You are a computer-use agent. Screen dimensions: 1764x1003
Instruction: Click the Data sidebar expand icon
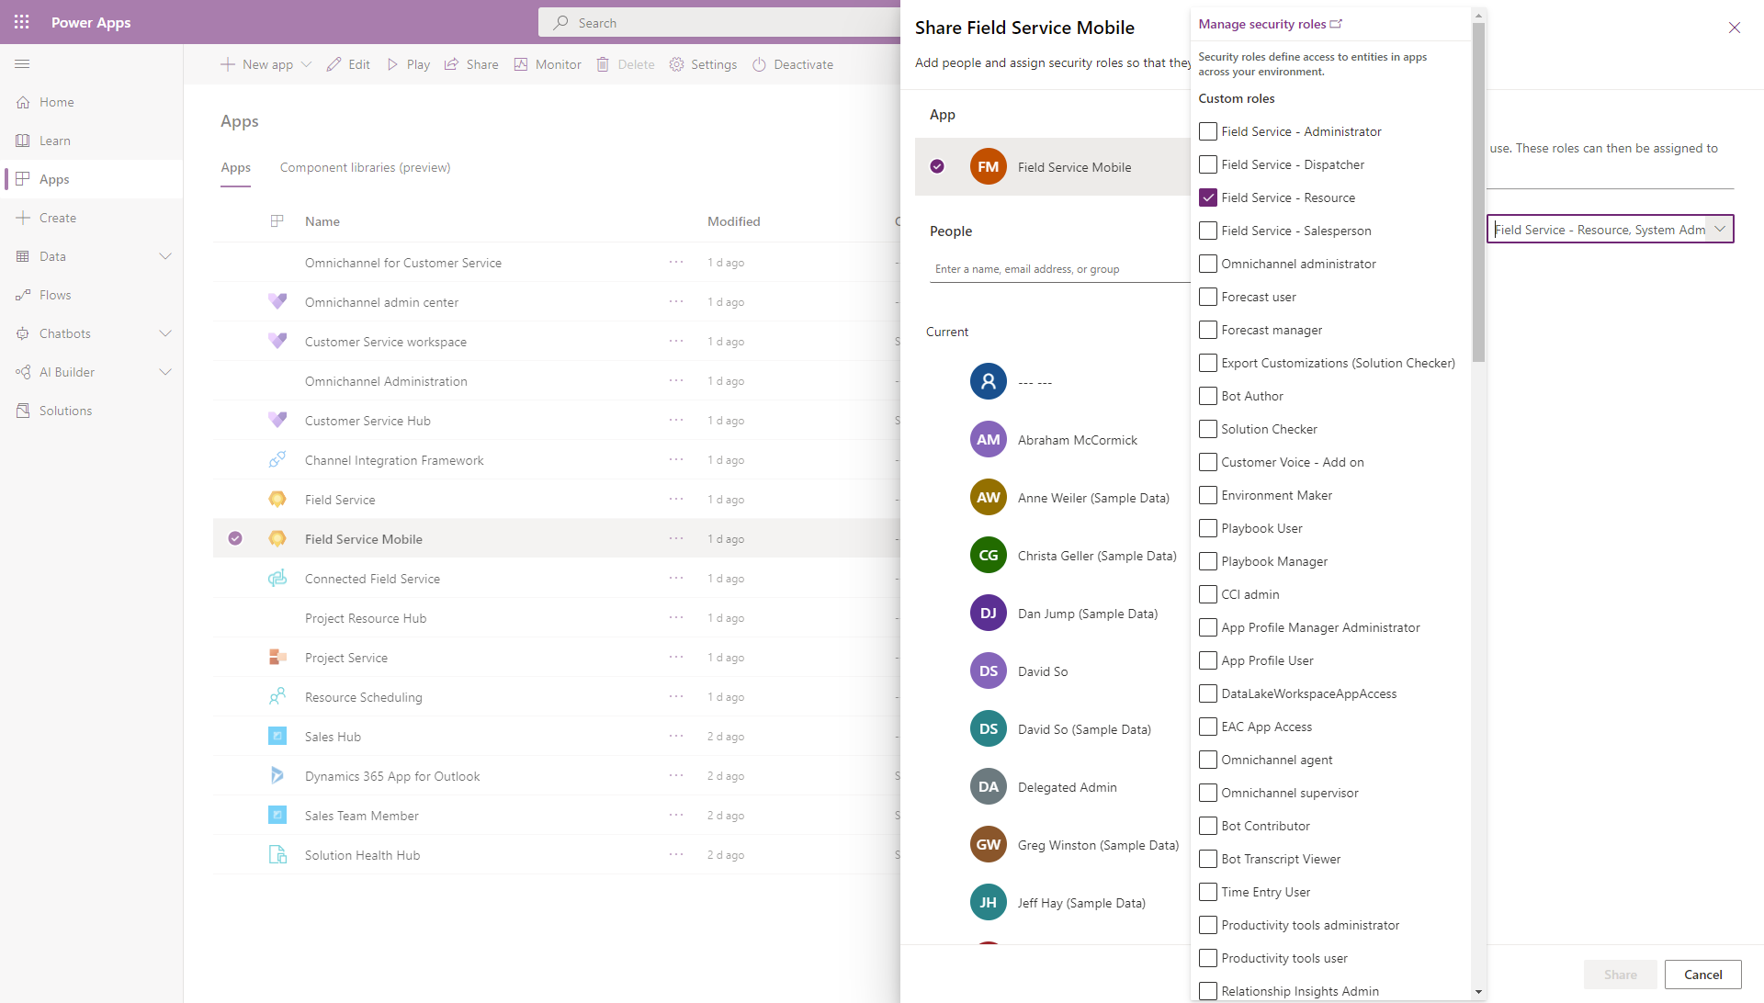tap(166, 255)
